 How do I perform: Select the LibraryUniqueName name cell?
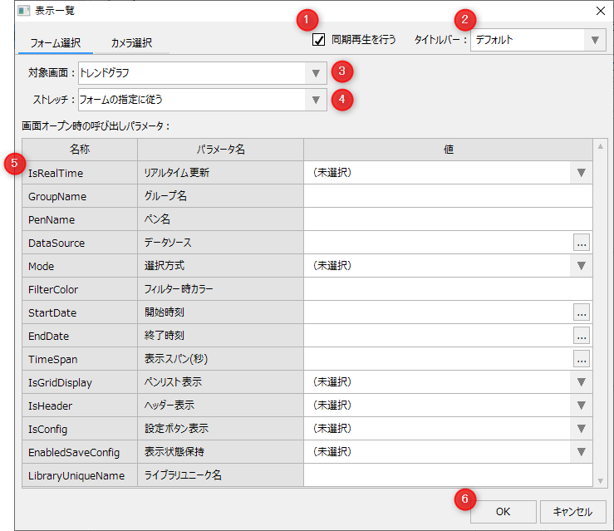(x=80, y=475)
